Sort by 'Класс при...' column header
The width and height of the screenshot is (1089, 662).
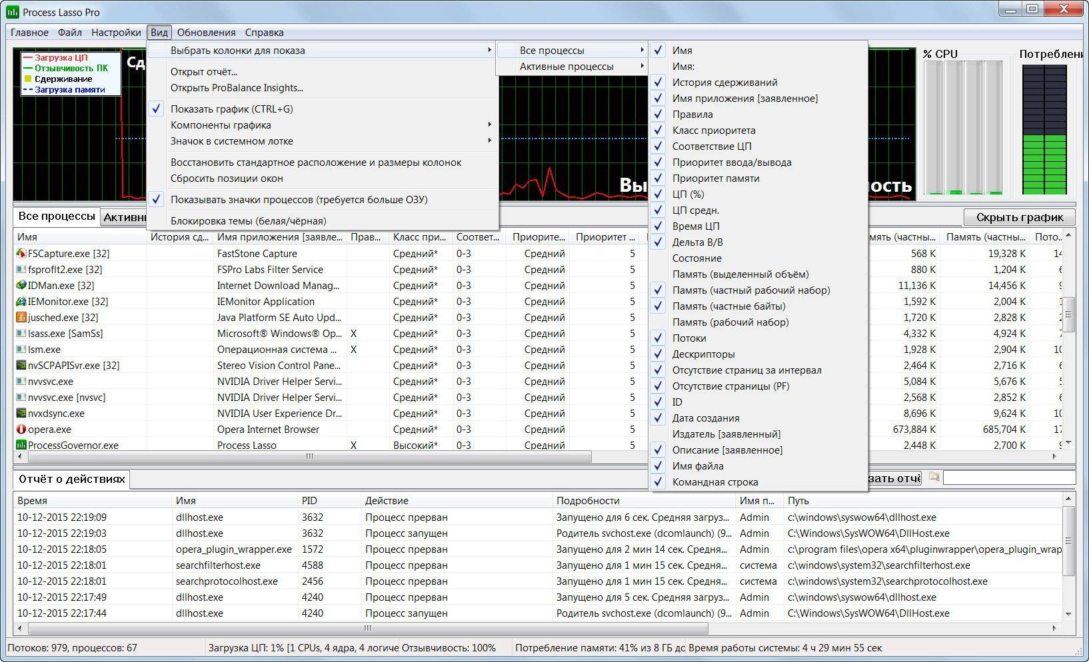(420, 236)
